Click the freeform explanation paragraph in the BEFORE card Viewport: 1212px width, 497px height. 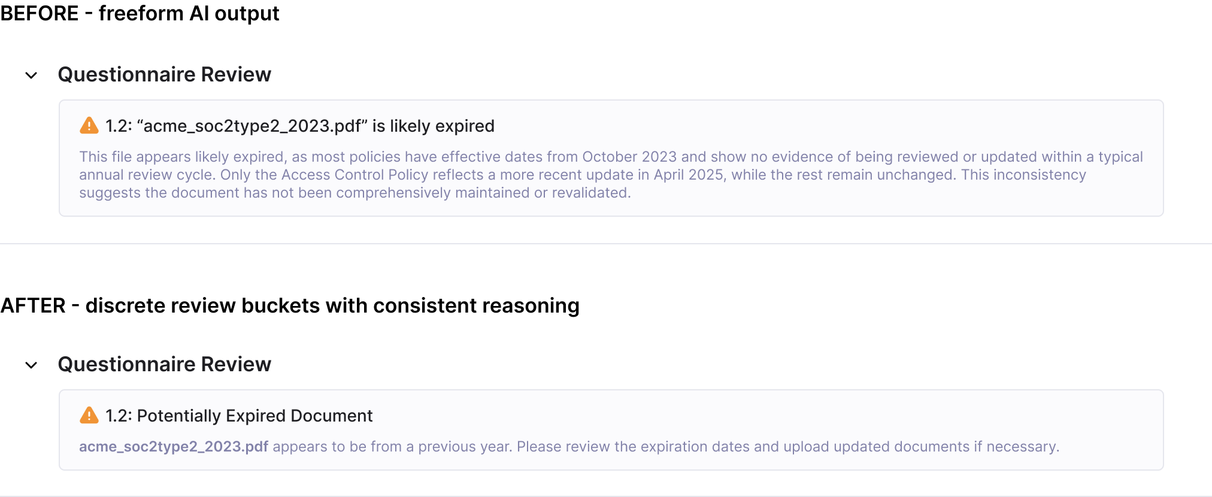click(x=611, y=174)
